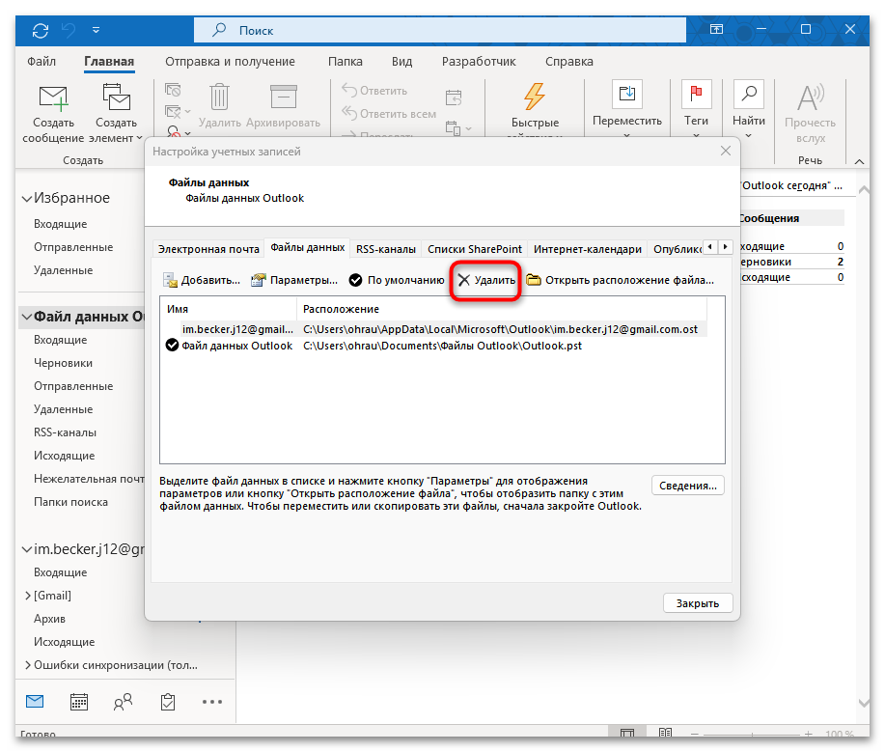Viewport: 885px width, 752px height.
Task: Select the Файлы данных tab in the dialog
Action: click(x=308, y=247)
